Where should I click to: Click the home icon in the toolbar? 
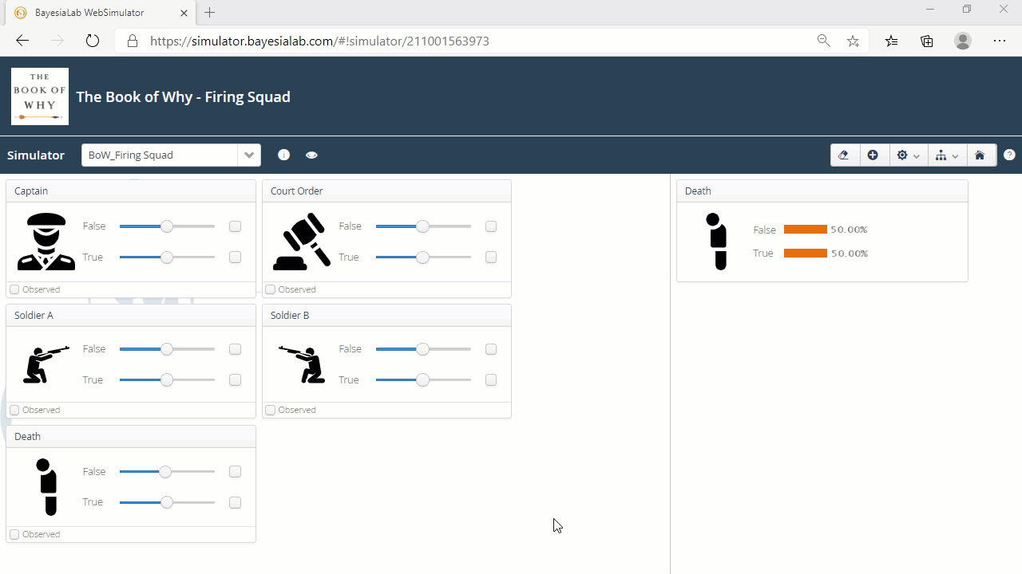[980, 155]
